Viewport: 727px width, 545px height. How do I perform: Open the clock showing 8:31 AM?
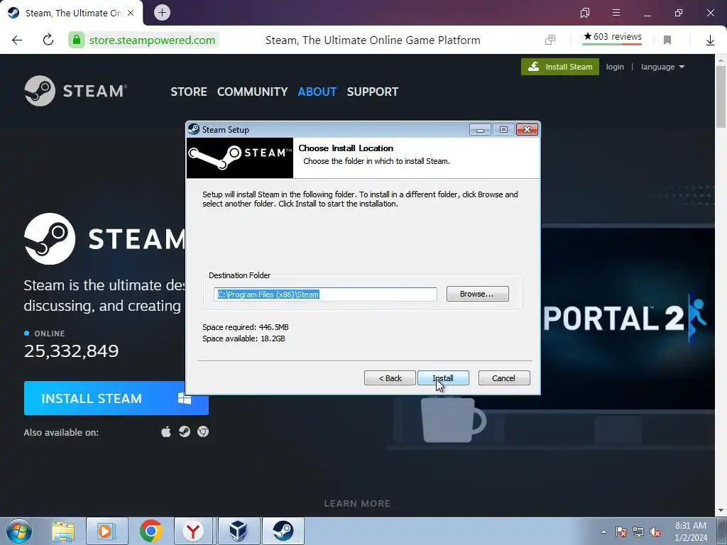tap(691, 532)
